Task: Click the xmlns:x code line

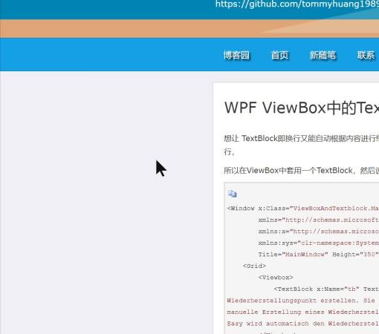Action: pos(318,232)
